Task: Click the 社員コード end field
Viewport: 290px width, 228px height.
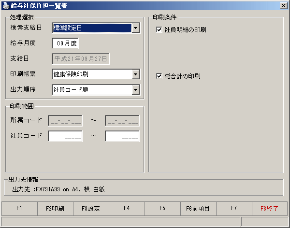Action: pos(122,136)
